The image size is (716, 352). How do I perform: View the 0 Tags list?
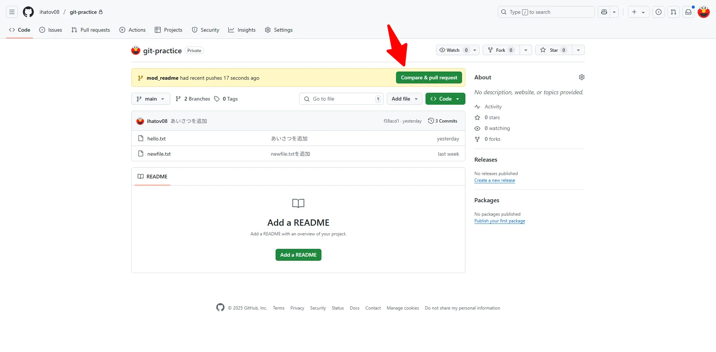(226, 99)
